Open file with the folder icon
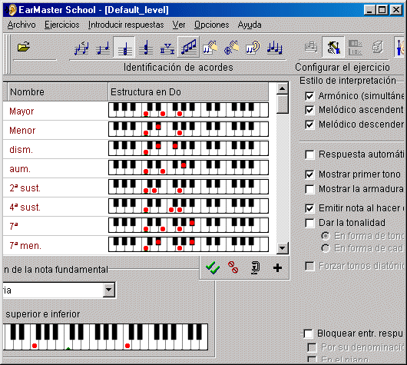The width and height of the screenshot is (407, 365). (23, 47)
